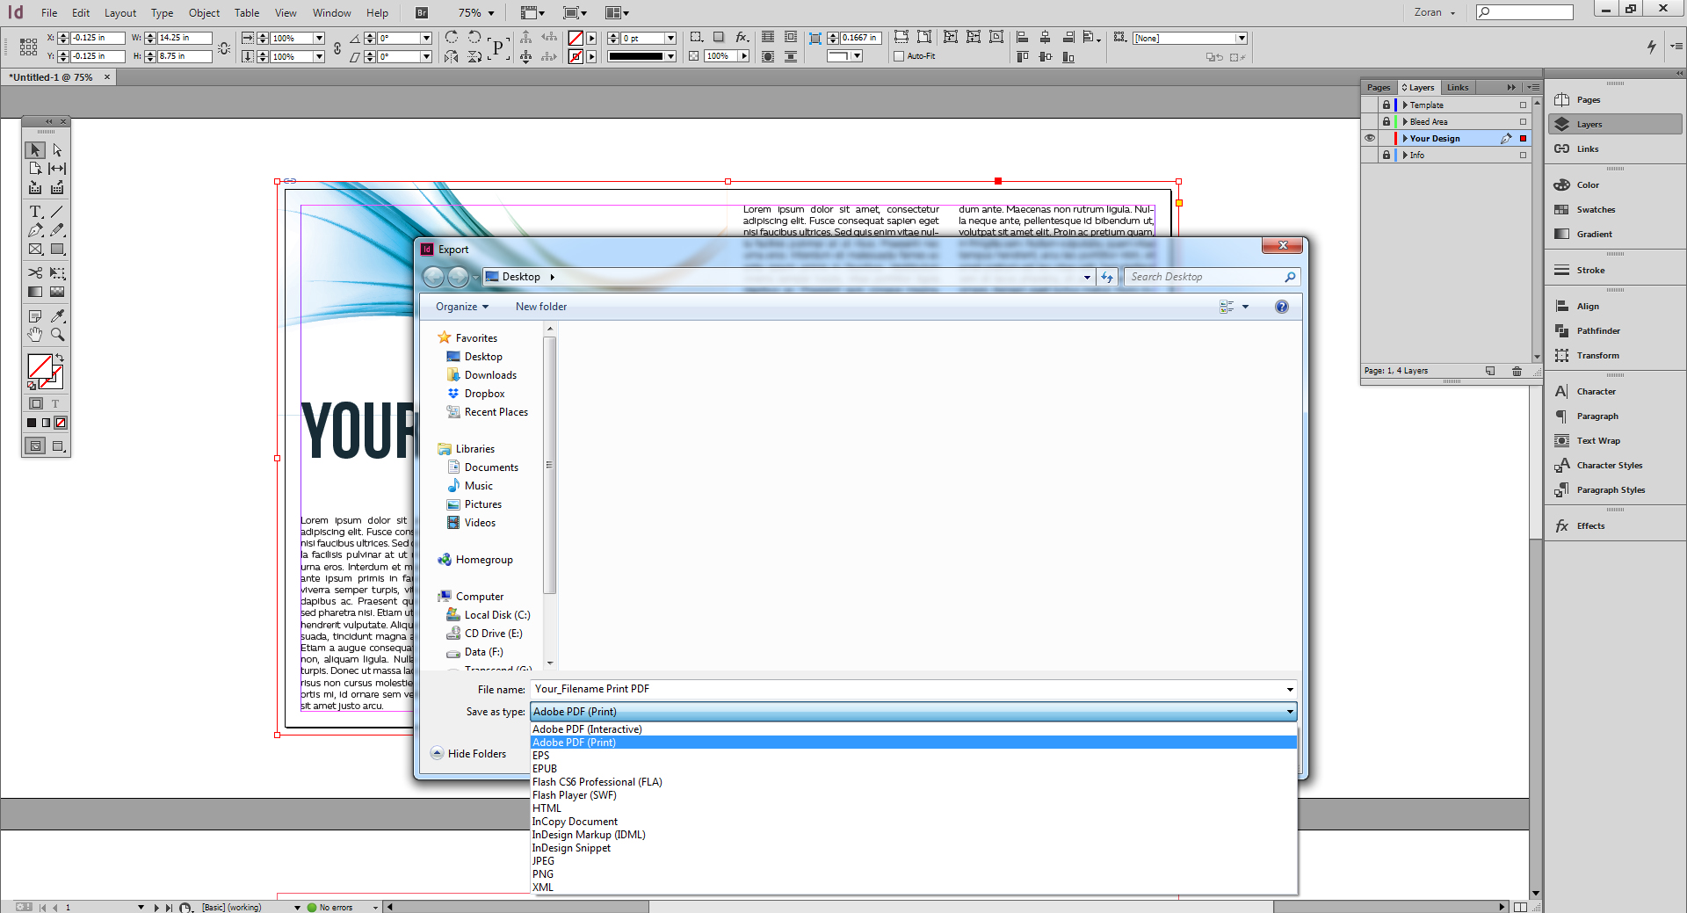
Task: Select the Type tool
Action: coord(35,212)
